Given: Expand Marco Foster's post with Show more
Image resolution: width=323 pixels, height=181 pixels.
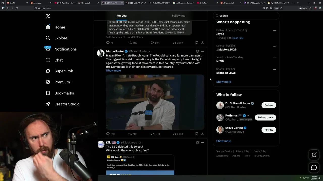Looking at the screenshot, I should point(113,71).
